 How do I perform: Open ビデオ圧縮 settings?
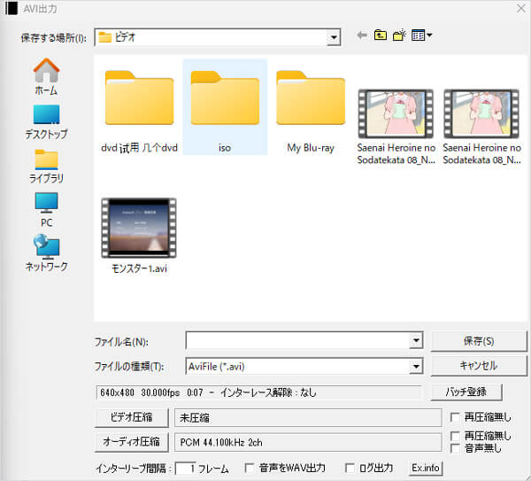(129, 417)
